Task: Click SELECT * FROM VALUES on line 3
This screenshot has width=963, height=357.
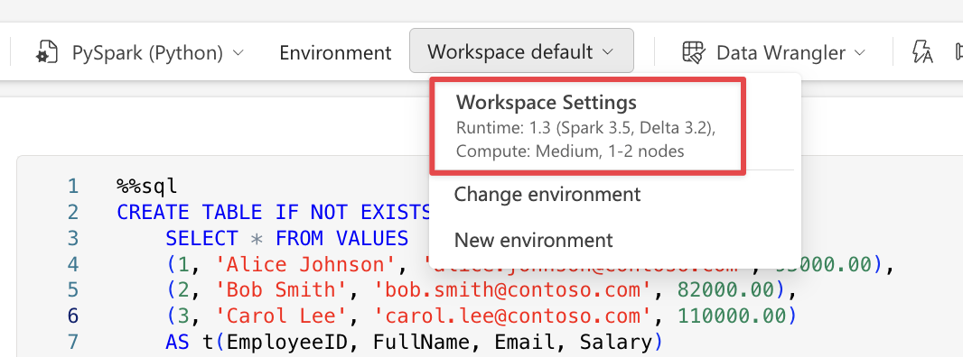Action: (286, 238)
